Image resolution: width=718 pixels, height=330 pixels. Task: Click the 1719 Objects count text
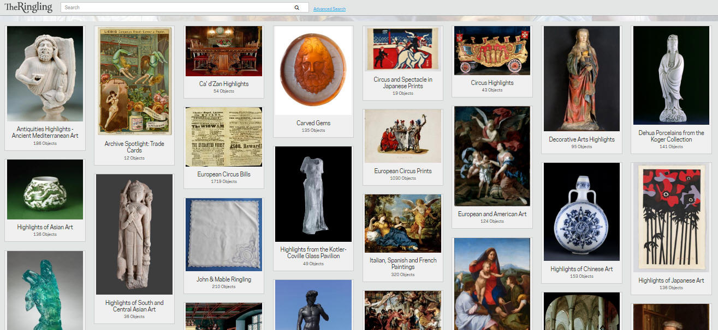coord(224,182)
